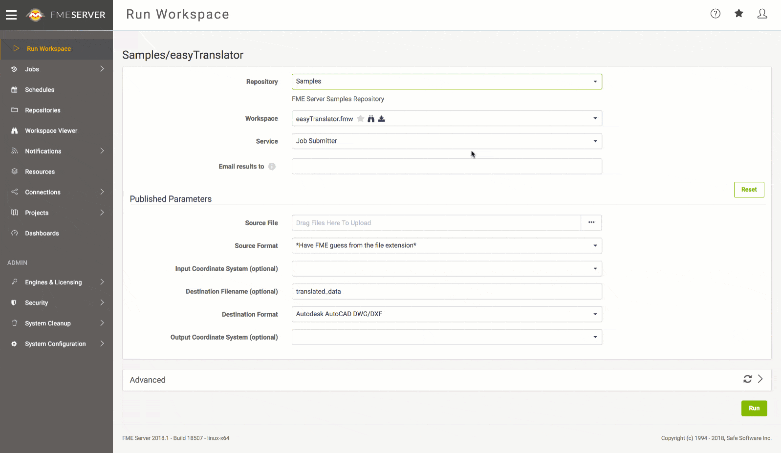Click the Repositories folder icon
This screenshot has height=453, width=781.
tap(14, 110)
